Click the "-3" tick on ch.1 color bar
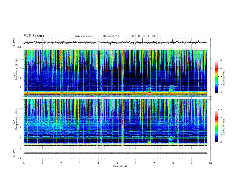 (x=221, y=60)
